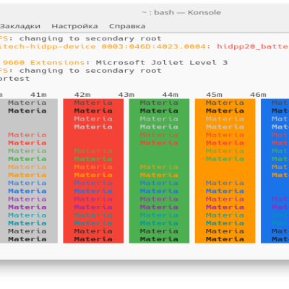Click 'Microsoft Joliet Level 3' text
This screenshot has height=289, width=289.
(162, 63)
